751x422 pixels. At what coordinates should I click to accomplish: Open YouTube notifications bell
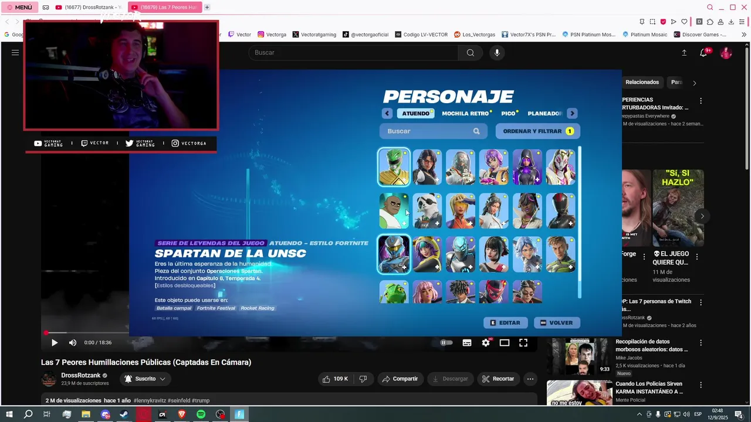click(703, 53)
